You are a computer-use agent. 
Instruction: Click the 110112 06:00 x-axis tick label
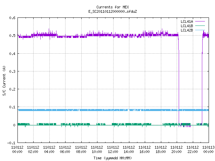tap(65, 150)
